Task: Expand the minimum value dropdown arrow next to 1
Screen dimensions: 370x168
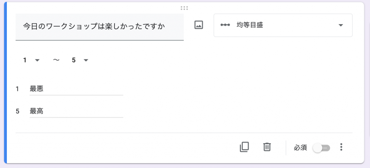Action: coord(37,60)
